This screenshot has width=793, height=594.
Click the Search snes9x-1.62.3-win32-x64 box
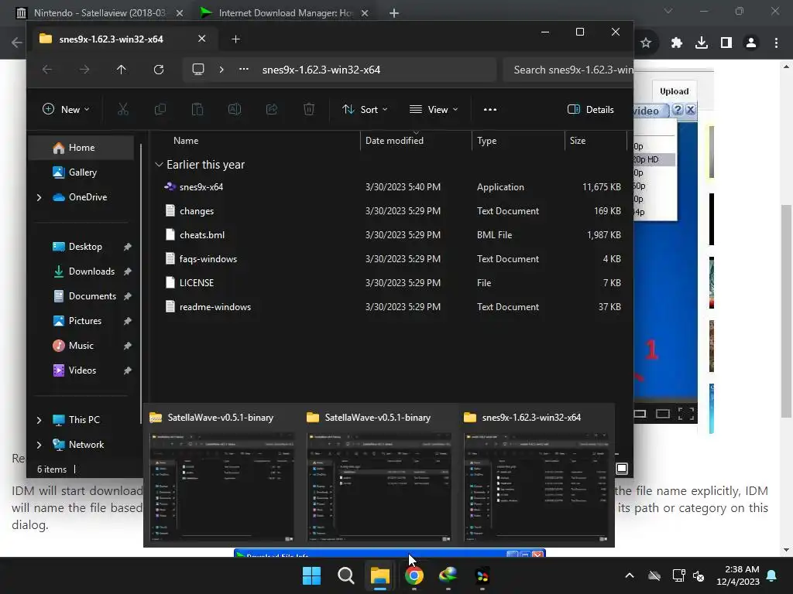tap(568, 70)
